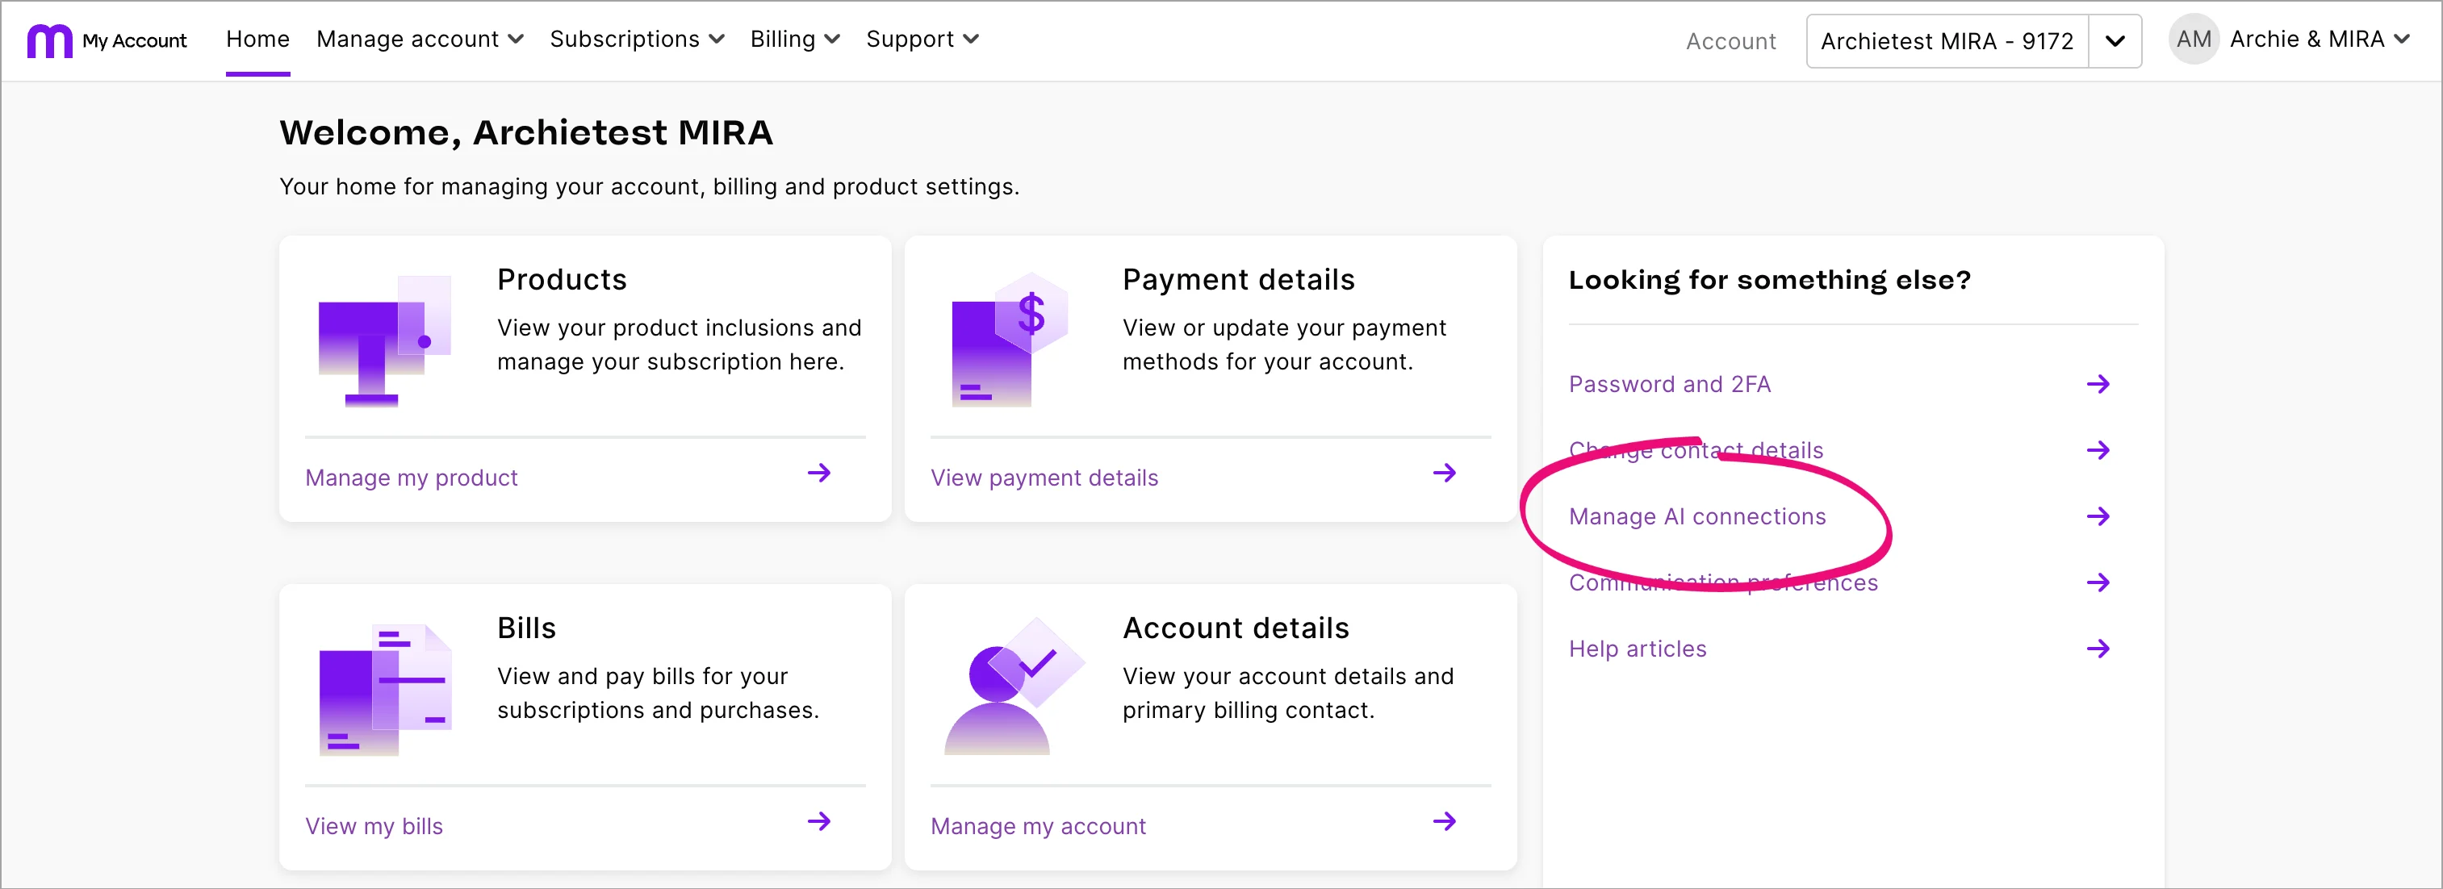Open the Home tab

[x=257, y=39]
